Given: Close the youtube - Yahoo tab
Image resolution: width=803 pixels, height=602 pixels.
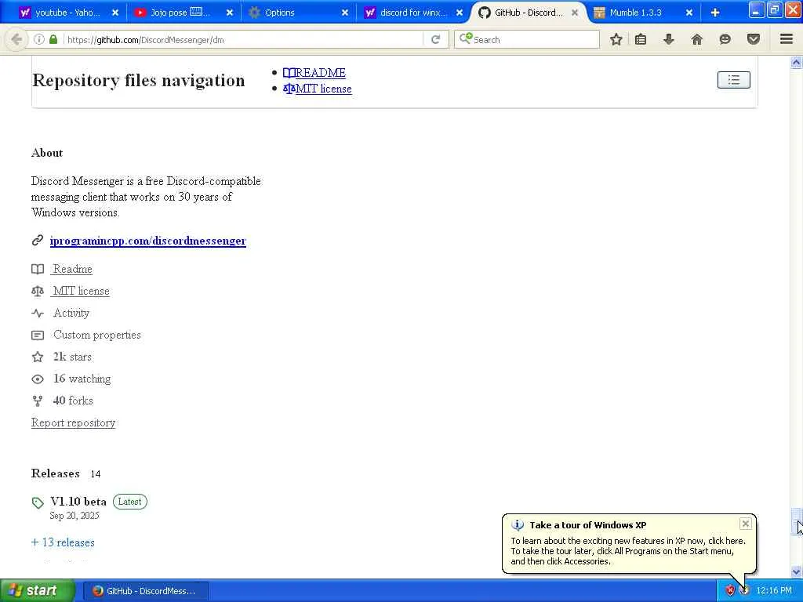Looking at the screenshot, I should pyautogui.click(x=115, y=13).
